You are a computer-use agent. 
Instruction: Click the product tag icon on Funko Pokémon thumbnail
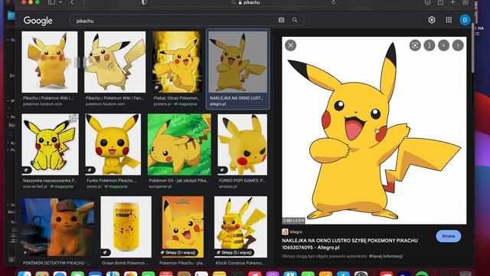tap(90, 170)
